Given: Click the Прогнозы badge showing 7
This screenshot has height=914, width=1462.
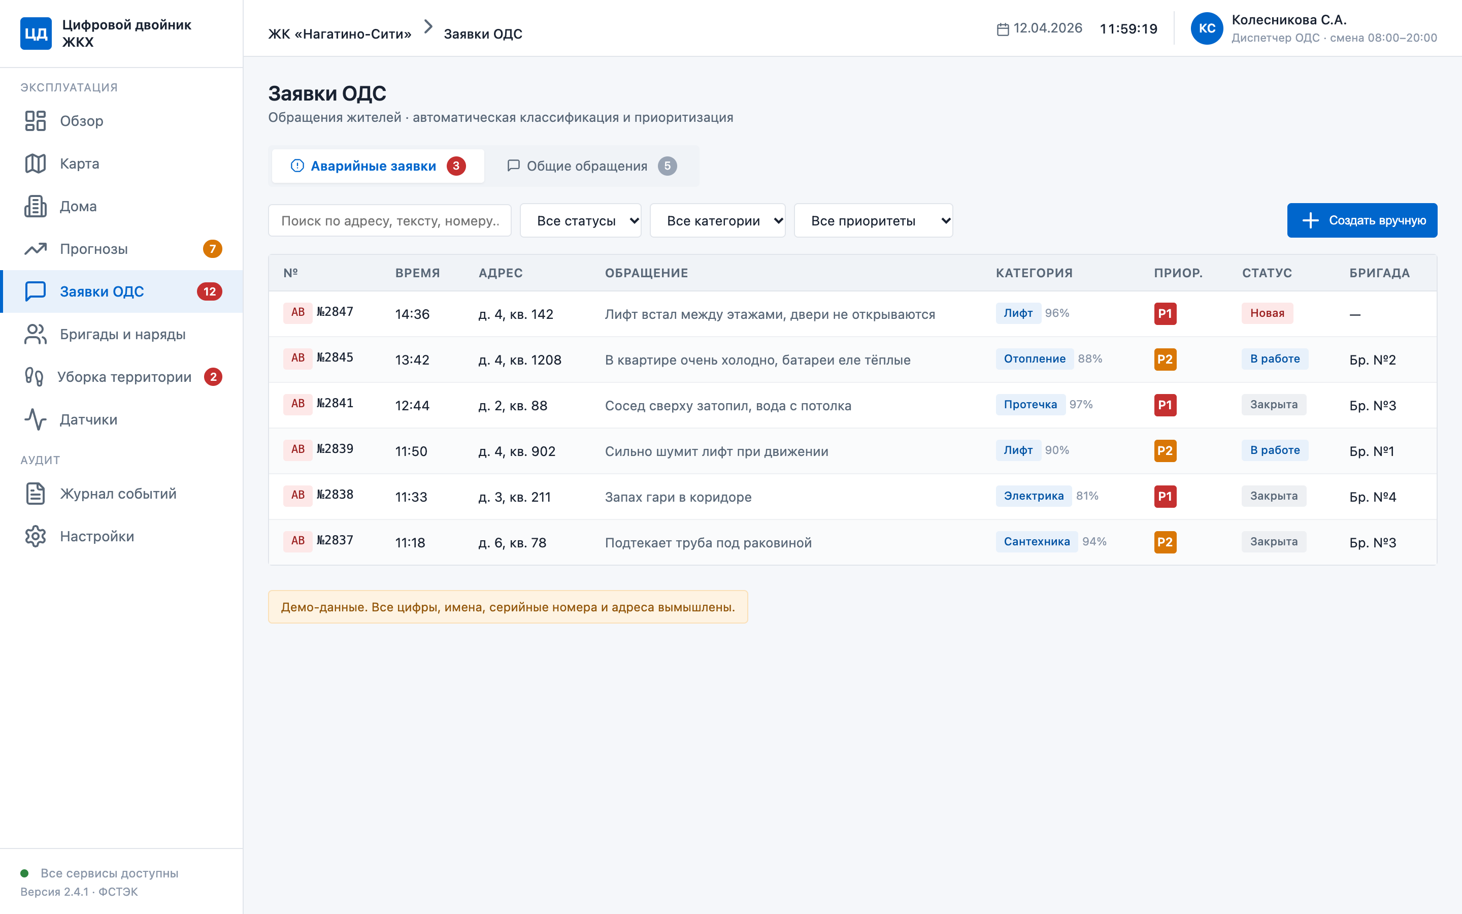Looking at the screenshot, I should [x=213, y=249].
